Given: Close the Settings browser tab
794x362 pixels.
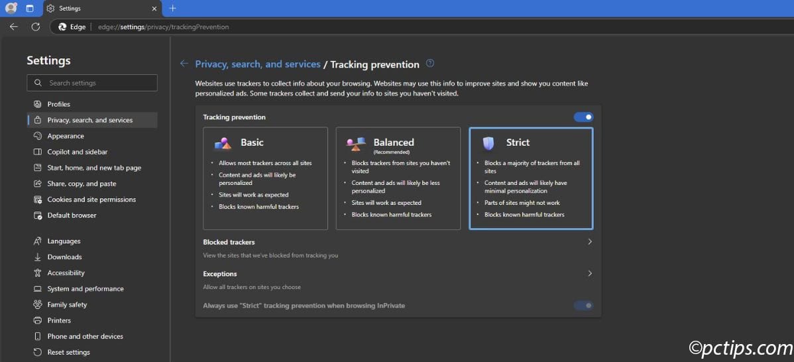Looking at the screenshot, I should 154,9.
